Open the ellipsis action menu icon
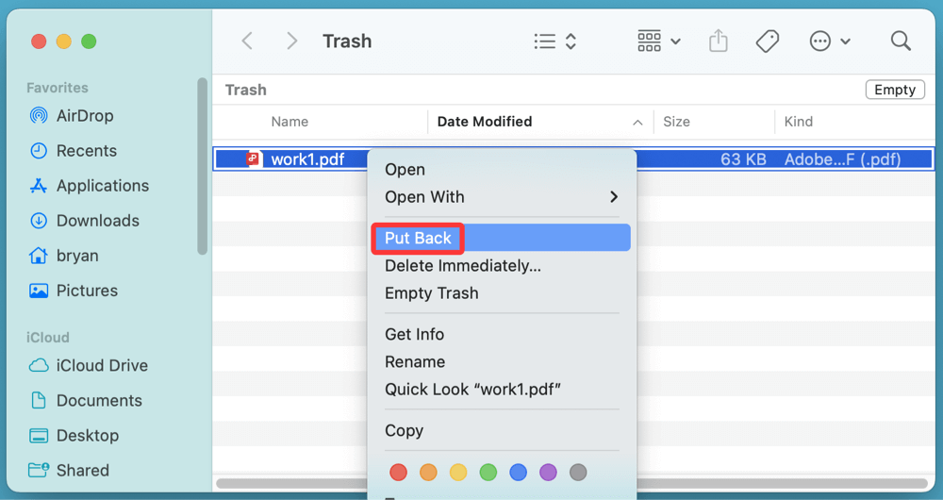943x500 pixels. (819, 41)
